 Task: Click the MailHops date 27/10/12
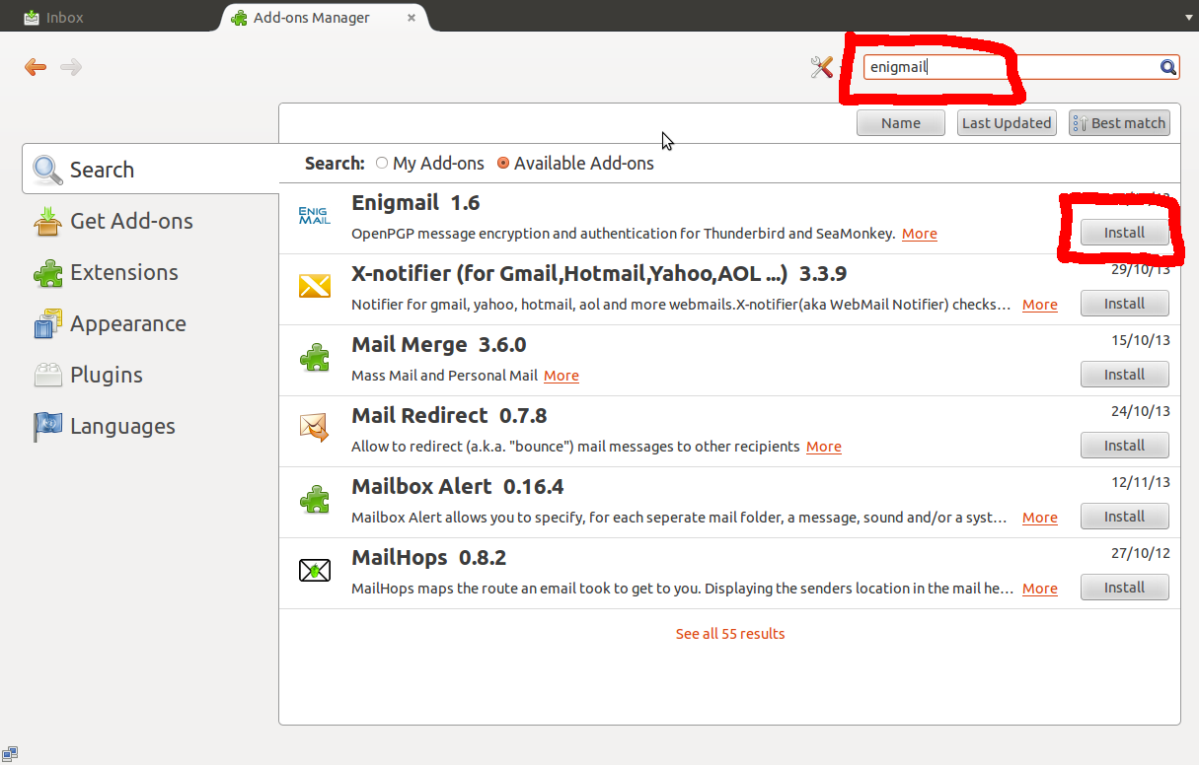pyautogui.click(x=1140, y=553)
